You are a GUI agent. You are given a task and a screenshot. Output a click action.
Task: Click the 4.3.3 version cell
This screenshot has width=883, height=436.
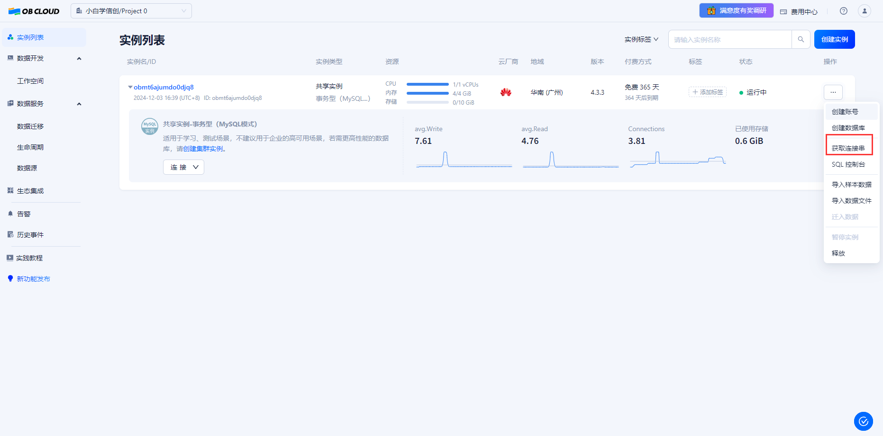pyautogui.click(x=597, y=92)
